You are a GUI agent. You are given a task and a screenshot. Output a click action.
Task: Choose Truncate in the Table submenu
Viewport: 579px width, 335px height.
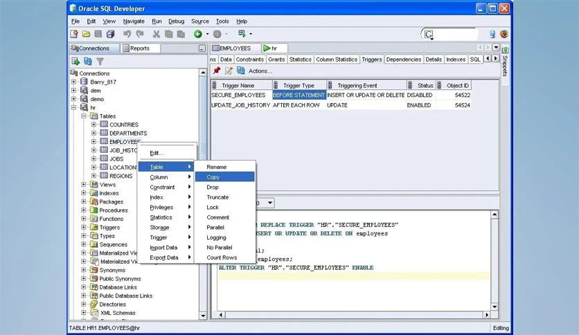(x=224, y=197)
